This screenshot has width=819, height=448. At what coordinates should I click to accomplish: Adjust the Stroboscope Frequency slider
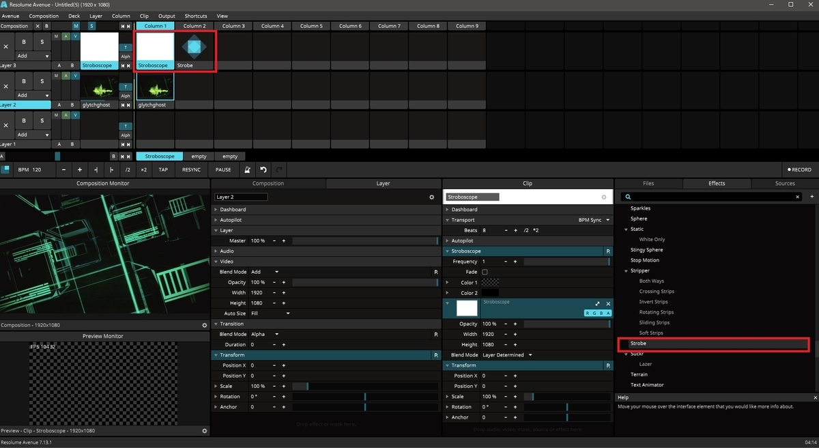(566, 262)
